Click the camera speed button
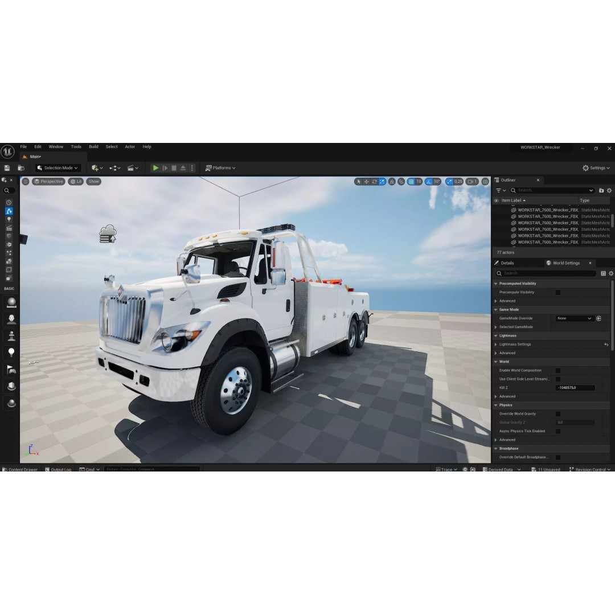Viewport: 615px width, 615px height. tap(472, 182)
